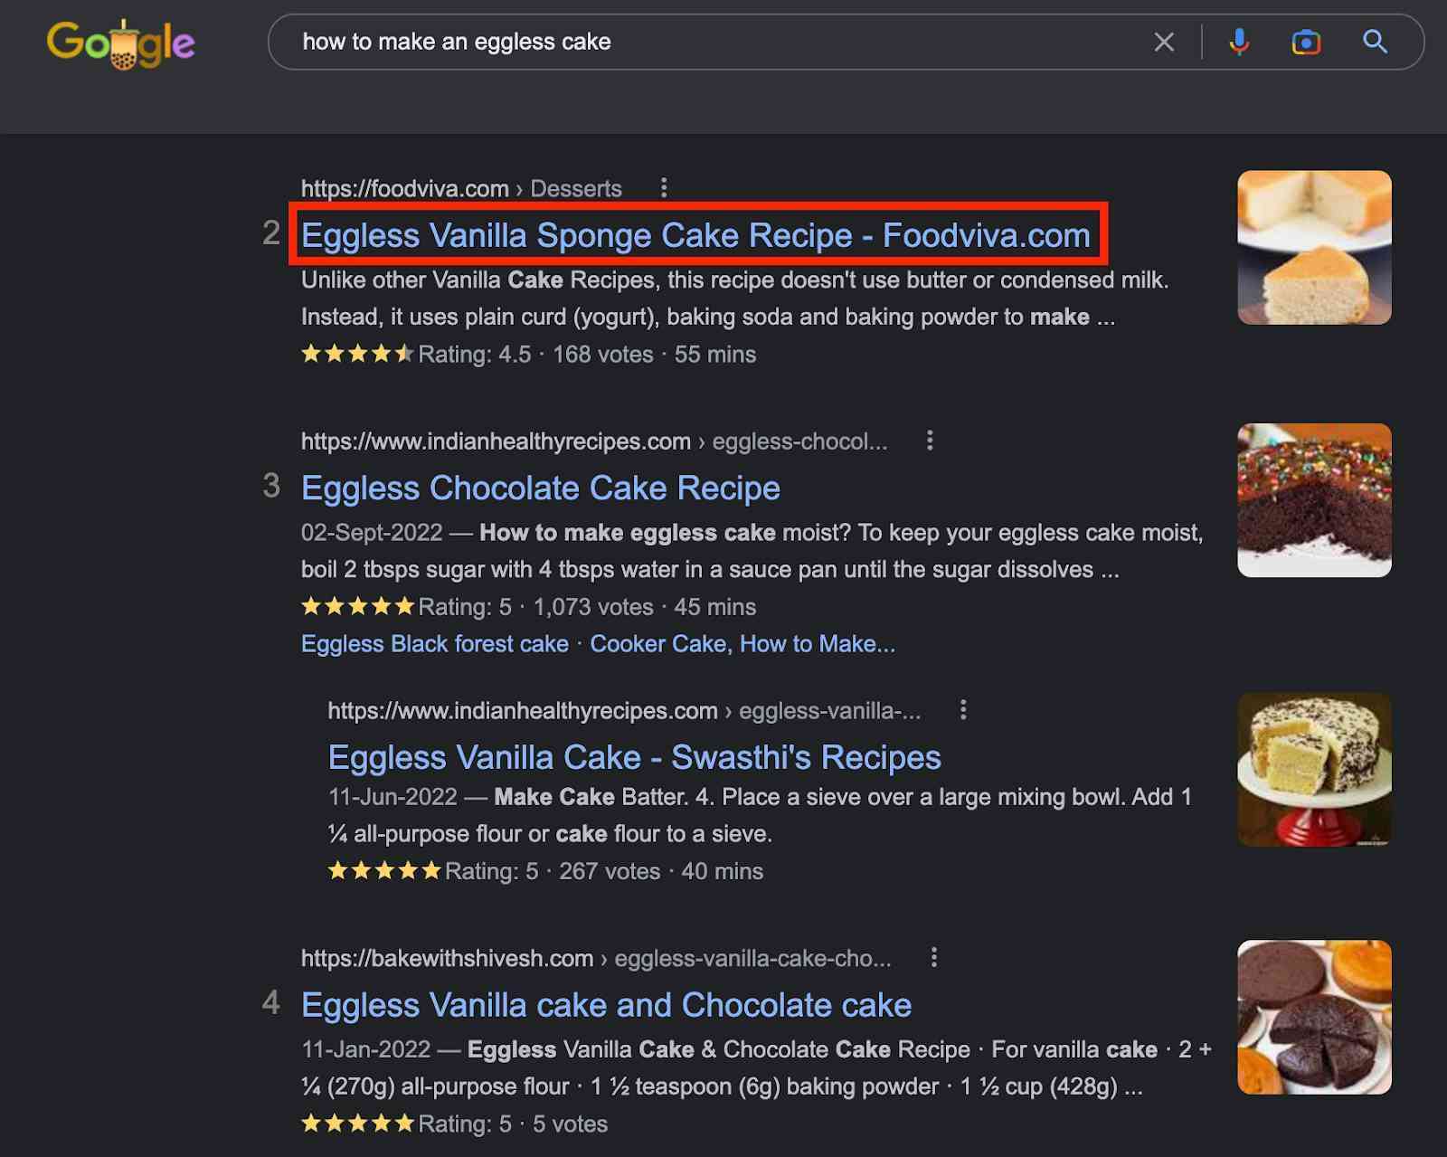The image size is (1447, 1157).
Task: Open the three-dot menu on Swasthi's Recipes result
Action: click(x=962, y=711)
